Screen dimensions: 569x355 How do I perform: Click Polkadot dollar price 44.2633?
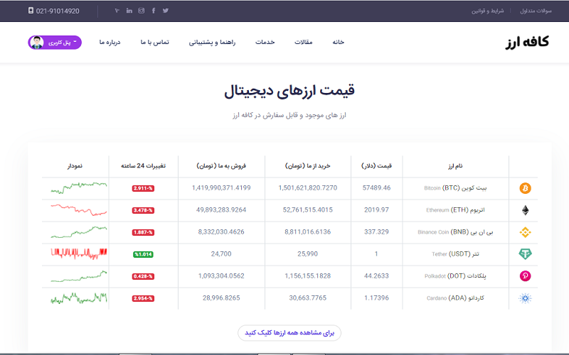376,276
